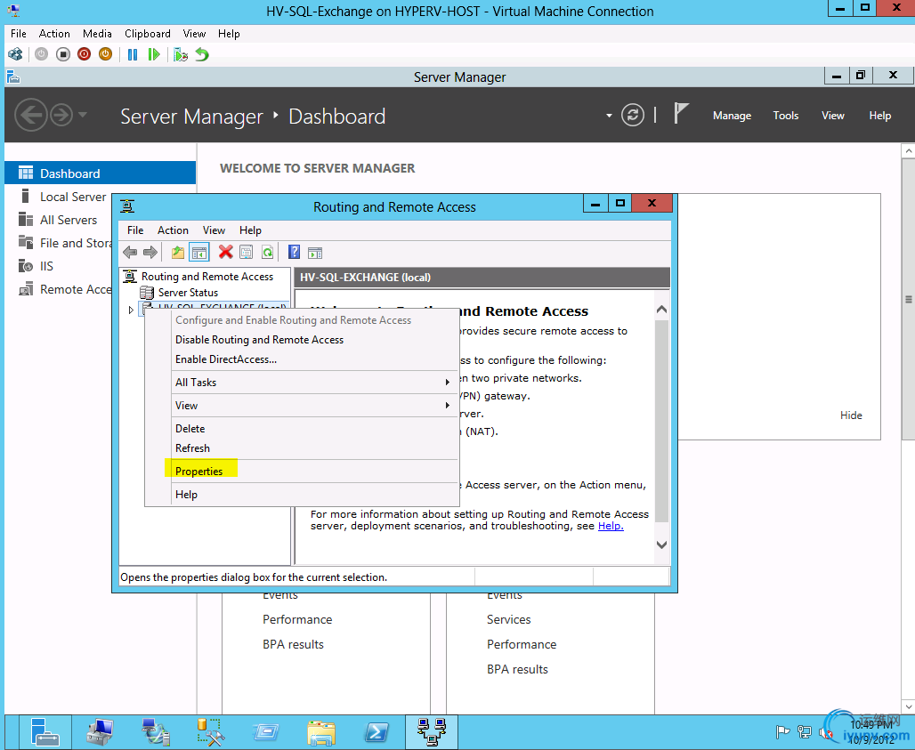Open the Clipboard menu of the VM Connection
This screenshot has width=915, height=750.
click(x=148, y=34)
